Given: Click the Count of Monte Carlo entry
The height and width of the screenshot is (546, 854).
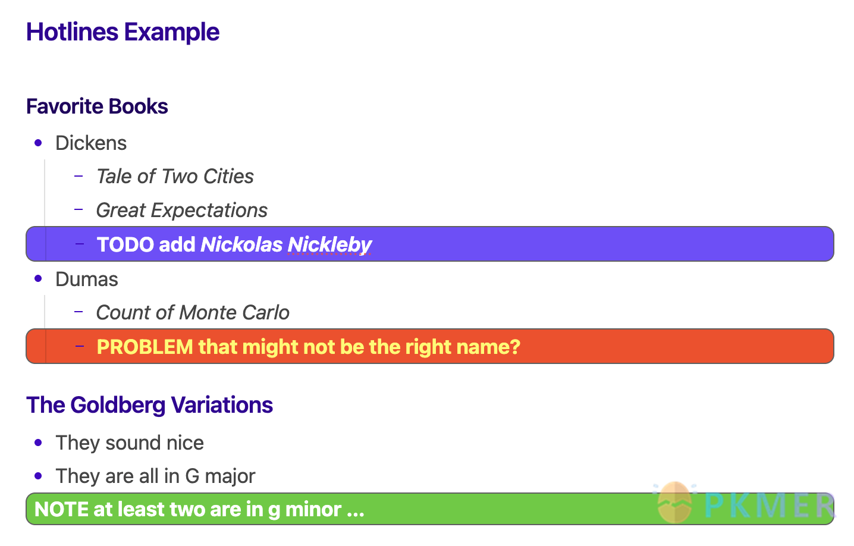Looking at the screenshot, I should click(193, 313).
